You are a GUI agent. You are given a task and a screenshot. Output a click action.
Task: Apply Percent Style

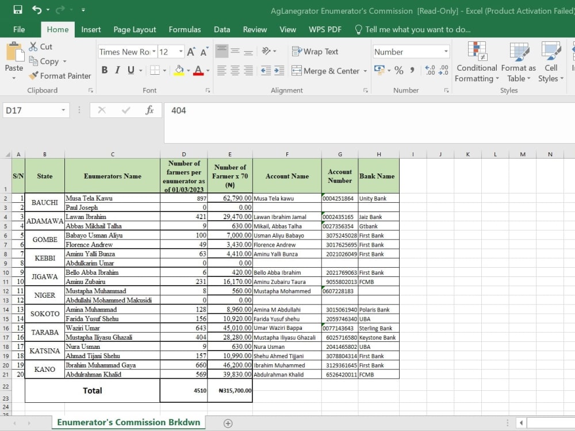[x=399, y=70]
